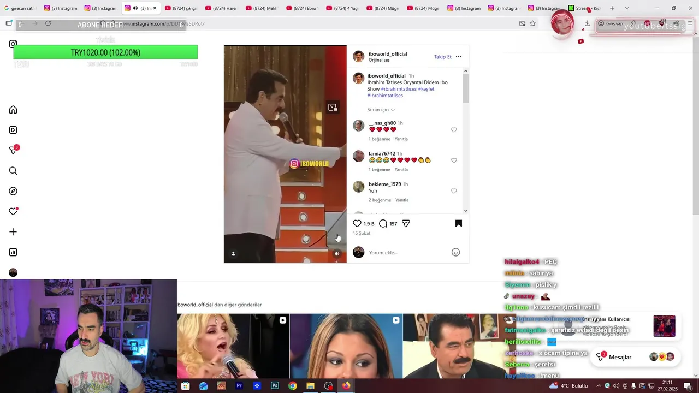Like the post with the heart icon

coord(357,223)
